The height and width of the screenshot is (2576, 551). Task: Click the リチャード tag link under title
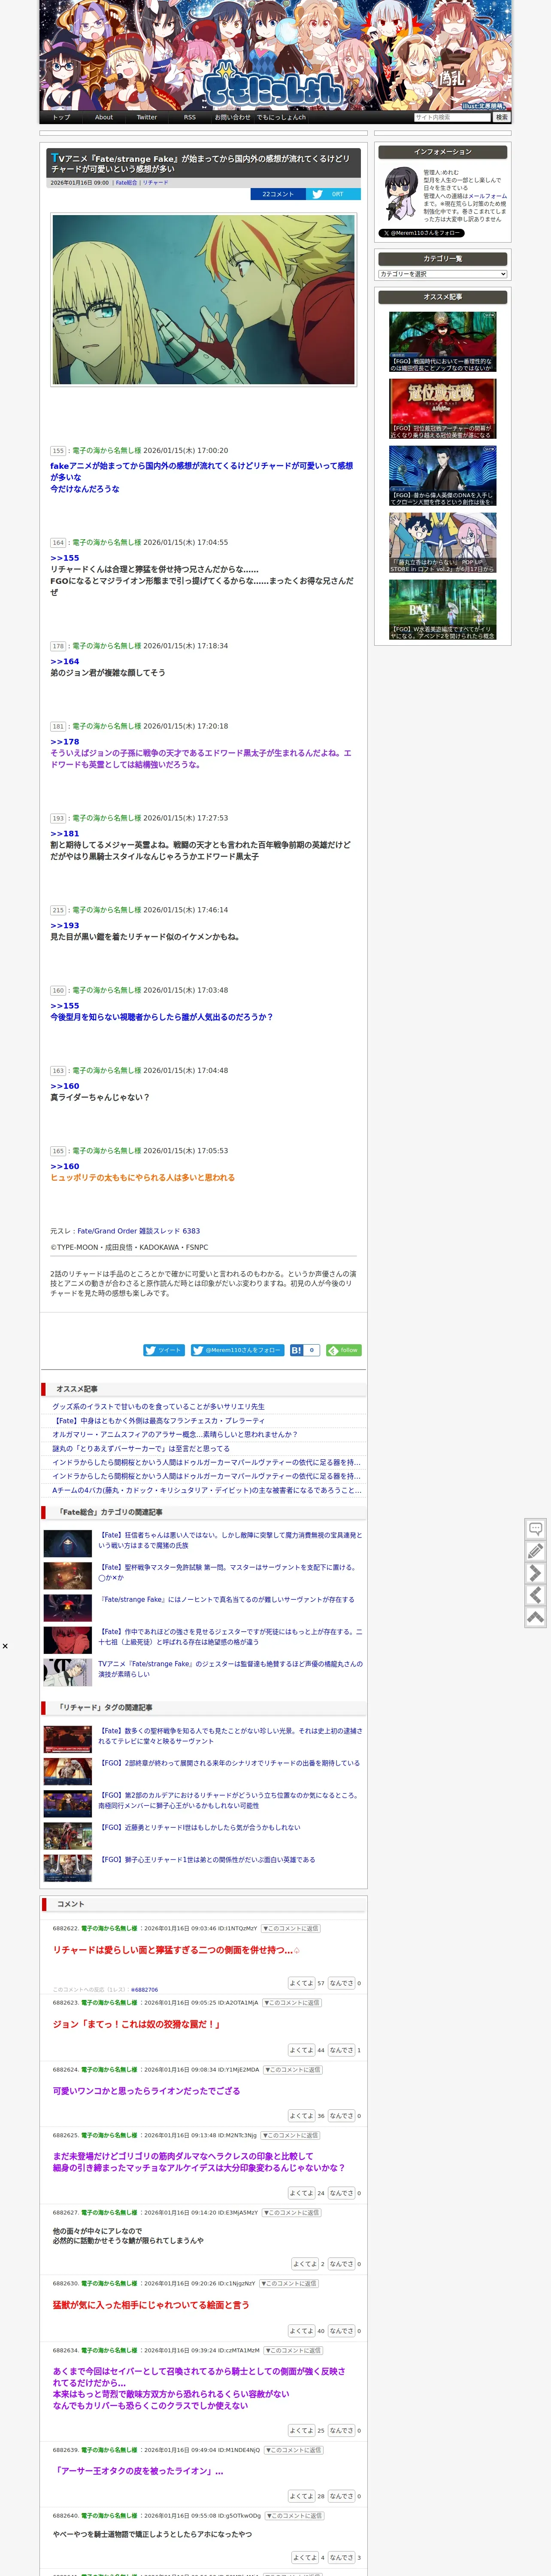(x=155, y=183)
